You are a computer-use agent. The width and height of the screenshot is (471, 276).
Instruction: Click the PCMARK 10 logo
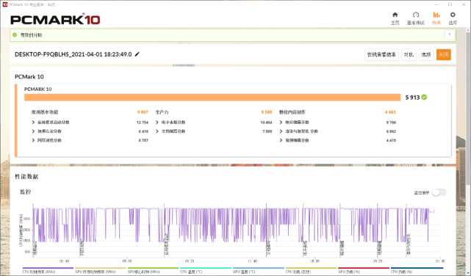click(55, 20)
